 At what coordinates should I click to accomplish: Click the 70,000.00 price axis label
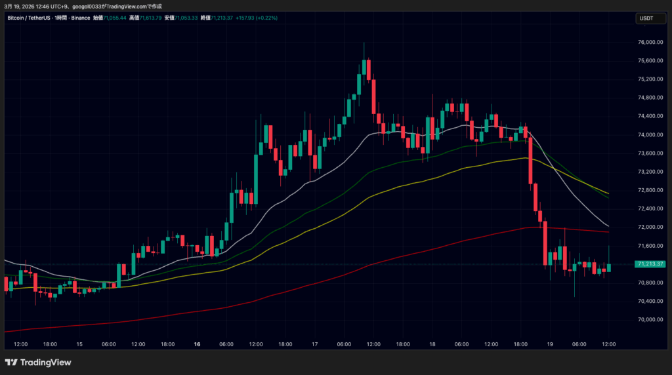(x=650, y=320)
